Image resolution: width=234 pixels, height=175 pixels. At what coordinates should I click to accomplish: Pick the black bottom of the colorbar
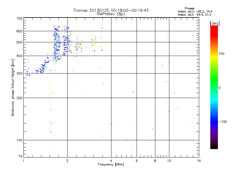pos(214,147)
